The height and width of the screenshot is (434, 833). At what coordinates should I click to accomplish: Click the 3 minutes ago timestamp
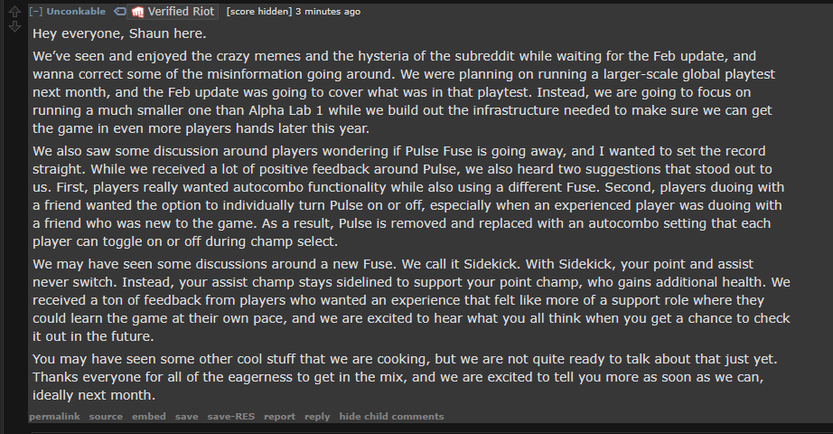(328, 11)
